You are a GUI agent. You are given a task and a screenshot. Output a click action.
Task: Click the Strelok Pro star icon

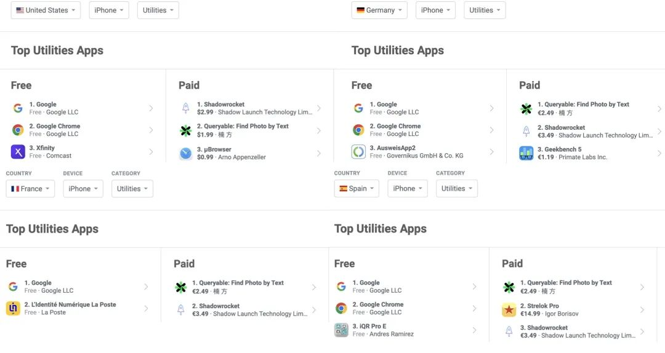click(509, 310)
